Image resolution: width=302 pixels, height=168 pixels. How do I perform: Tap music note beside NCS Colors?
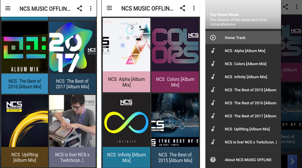[213, 64]
